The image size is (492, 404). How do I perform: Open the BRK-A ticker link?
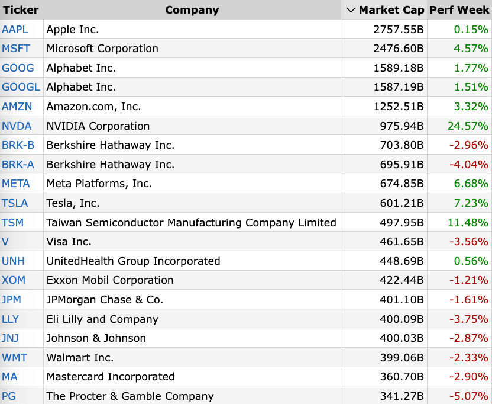tap(18, 165)
